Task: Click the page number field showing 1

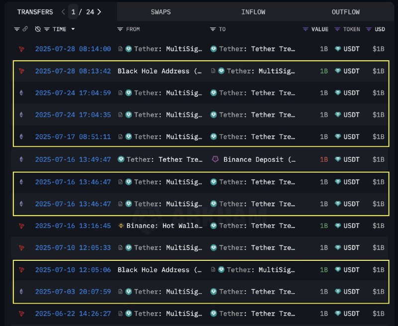Action: pos(73,12)
